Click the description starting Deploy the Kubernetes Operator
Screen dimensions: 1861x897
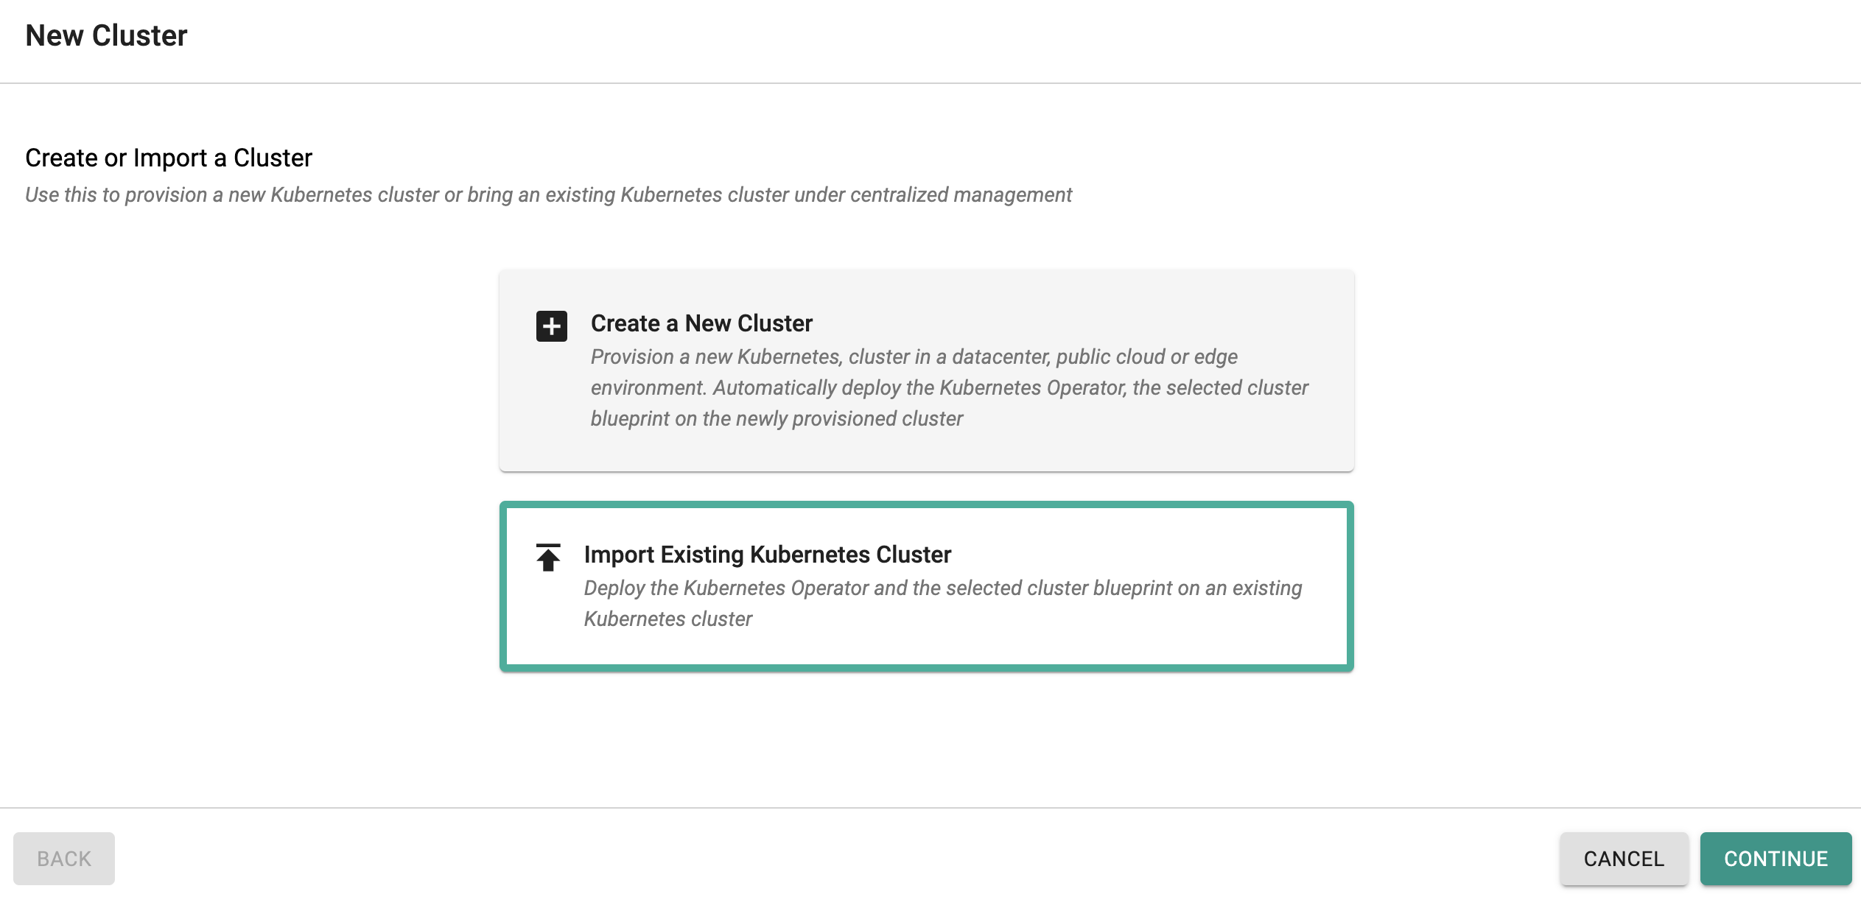(x=943, y=603)
